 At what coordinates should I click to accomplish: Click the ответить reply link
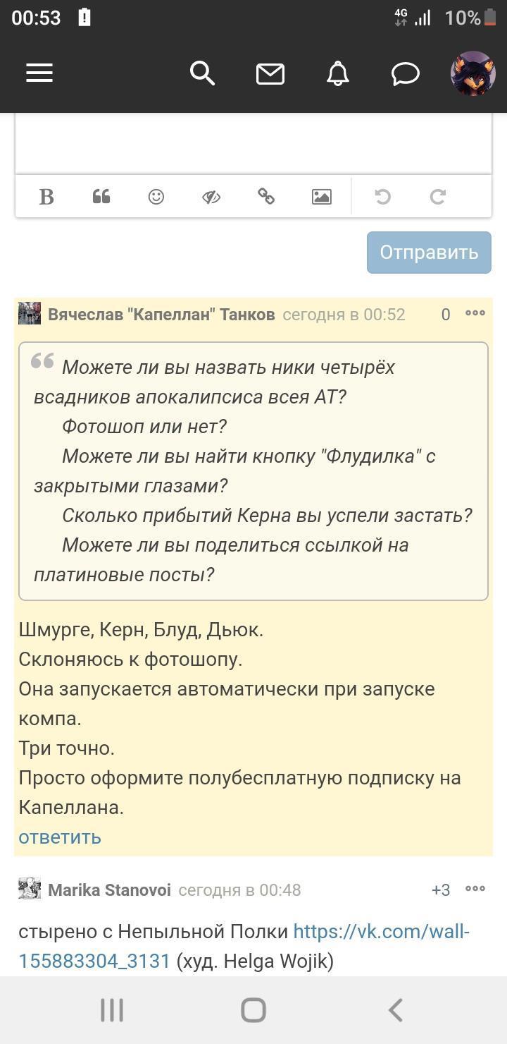(60, 837)
